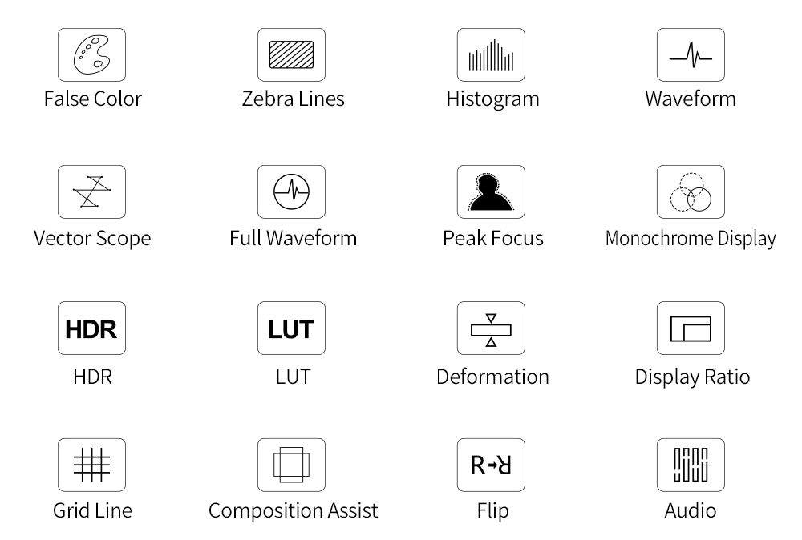Click the False Color palette icon
Screen dimensions: 802x540
click(91, 54)
